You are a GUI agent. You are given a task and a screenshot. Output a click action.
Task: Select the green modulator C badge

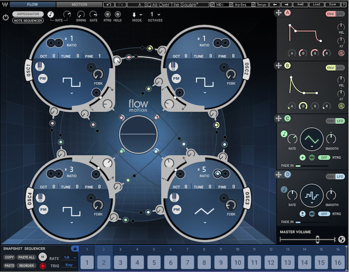tap(287, 118)
